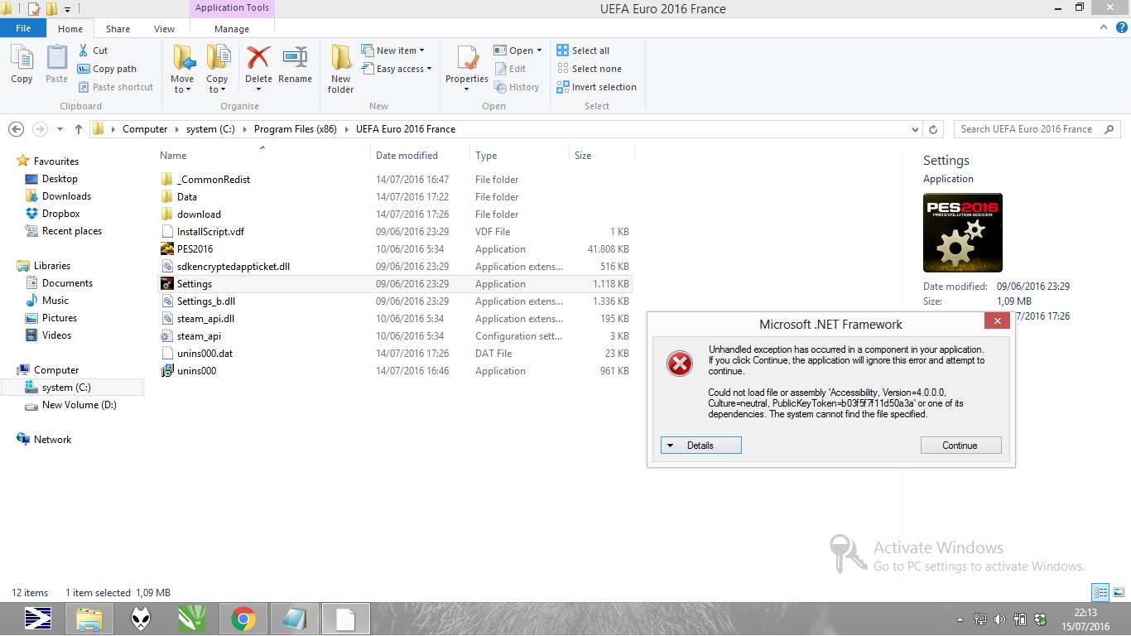
Task: Open the Music library
Action: coord(55,301)
